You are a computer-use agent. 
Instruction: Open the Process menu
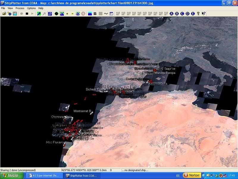(x=20, y=8)
